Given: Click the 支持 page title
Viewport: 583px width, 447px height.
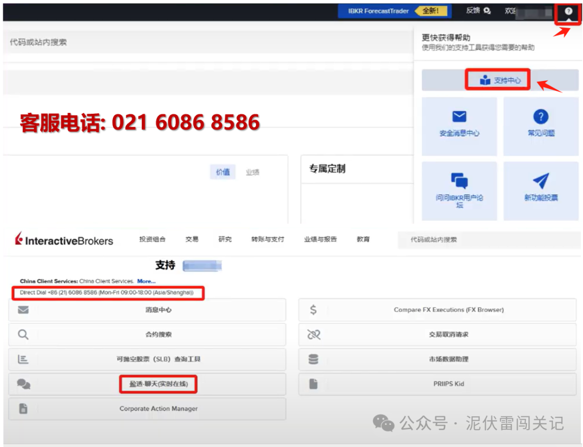Looking at the screenshot, I should (165, 265).
